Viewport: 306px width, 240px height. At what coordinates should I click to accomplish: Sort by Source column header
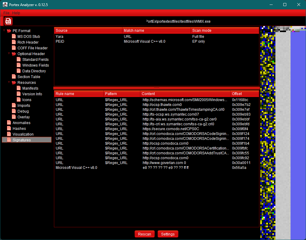pyautogui.click(x=88, y=30)
